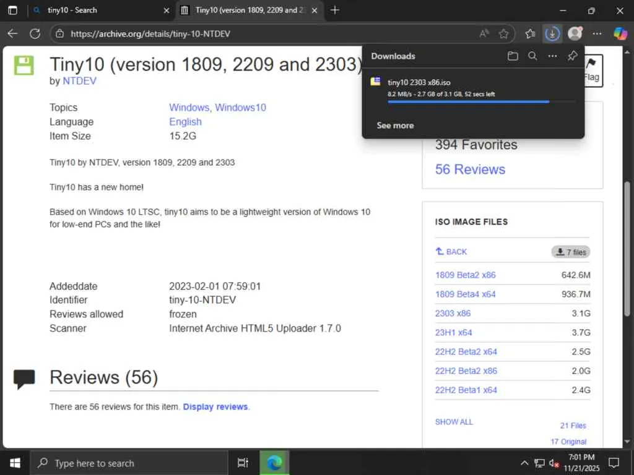Viewport: 634px width, 475px height.
Task: Click the address bar URL
Action: coord(150,34)
